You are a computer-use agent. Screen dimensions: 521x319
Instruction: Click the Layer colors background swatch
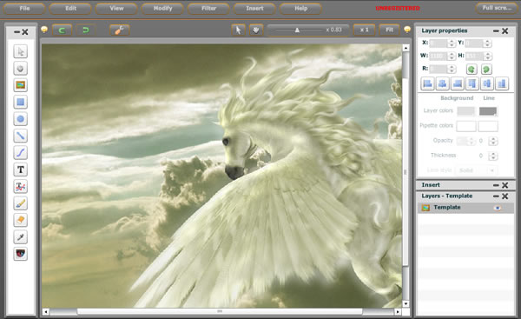[x=466, y=111]
